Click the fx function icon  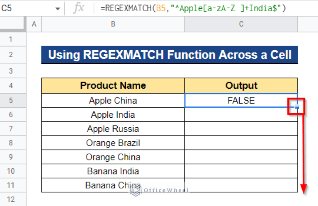coord(78,8)
